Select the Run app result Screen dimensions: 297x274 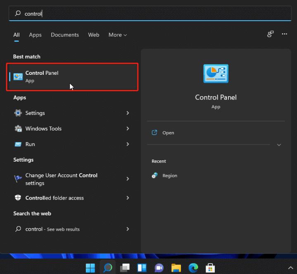(72, 144)
